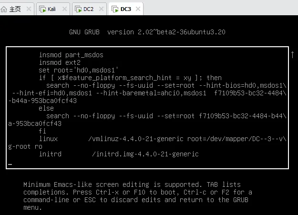Click the '-b44a-953bca0fcf43' UUID continuation line
The image size is (298, 215).
point(42,101)
